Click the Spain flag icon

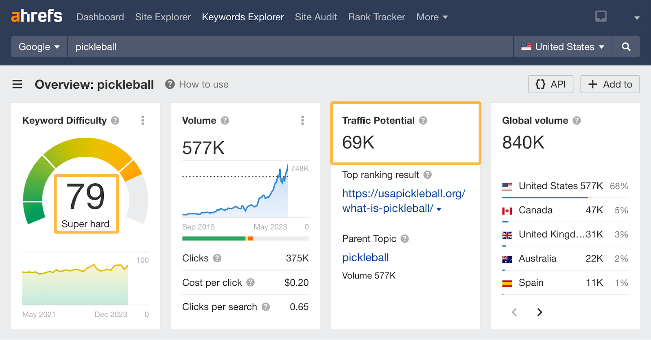(507, 283)
